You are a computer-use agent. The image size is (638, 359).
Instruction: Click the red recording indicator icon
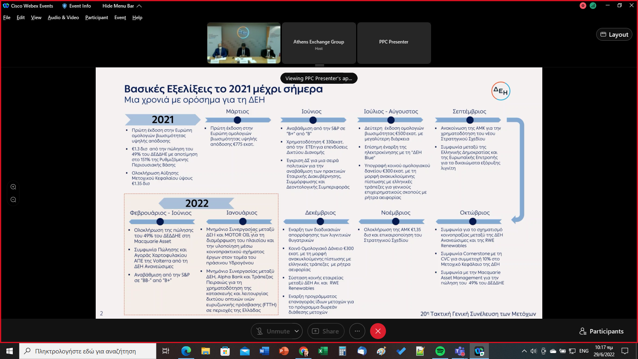tap(583, 6)
